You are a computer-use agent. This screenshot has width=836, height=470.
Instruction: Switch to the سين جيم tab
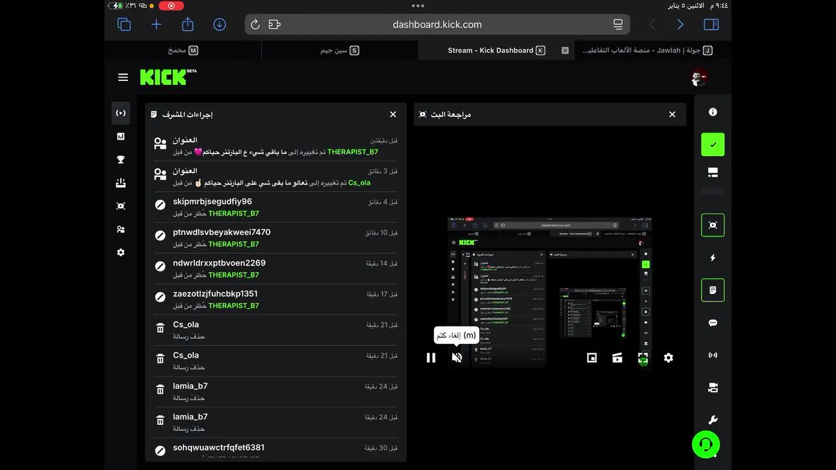click(340, 50)
